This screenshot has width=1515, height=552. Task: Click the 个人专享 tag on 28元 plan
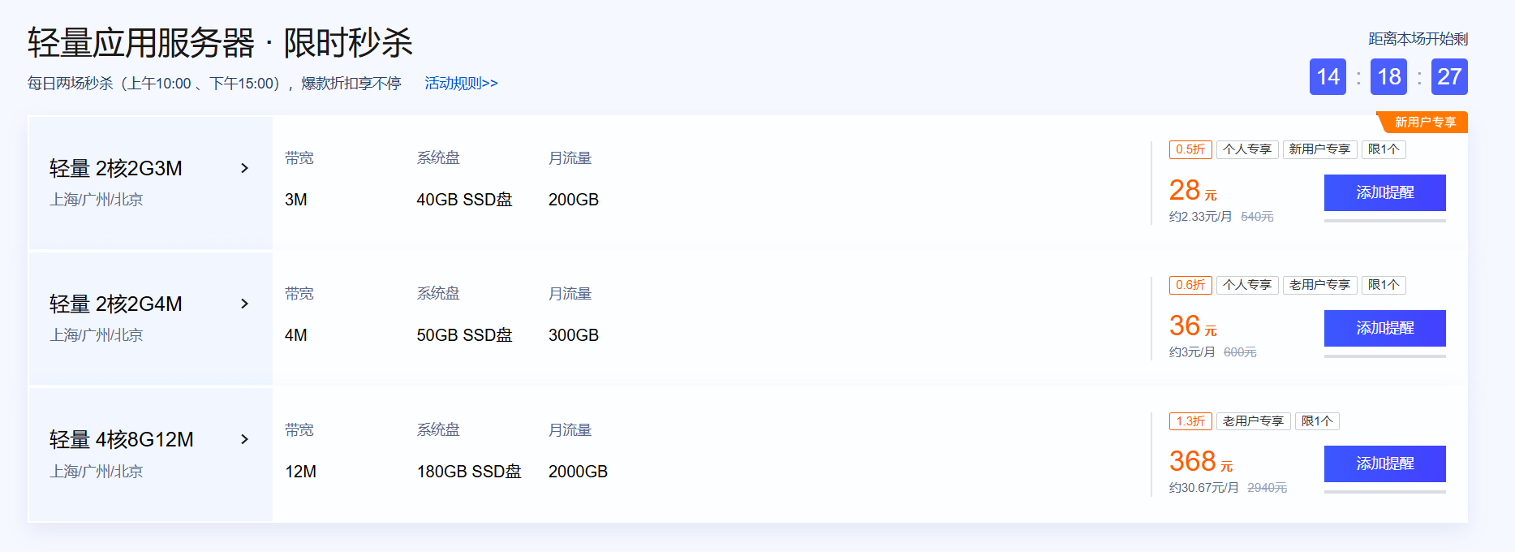pyautogui.click(x=1247, y=149)
